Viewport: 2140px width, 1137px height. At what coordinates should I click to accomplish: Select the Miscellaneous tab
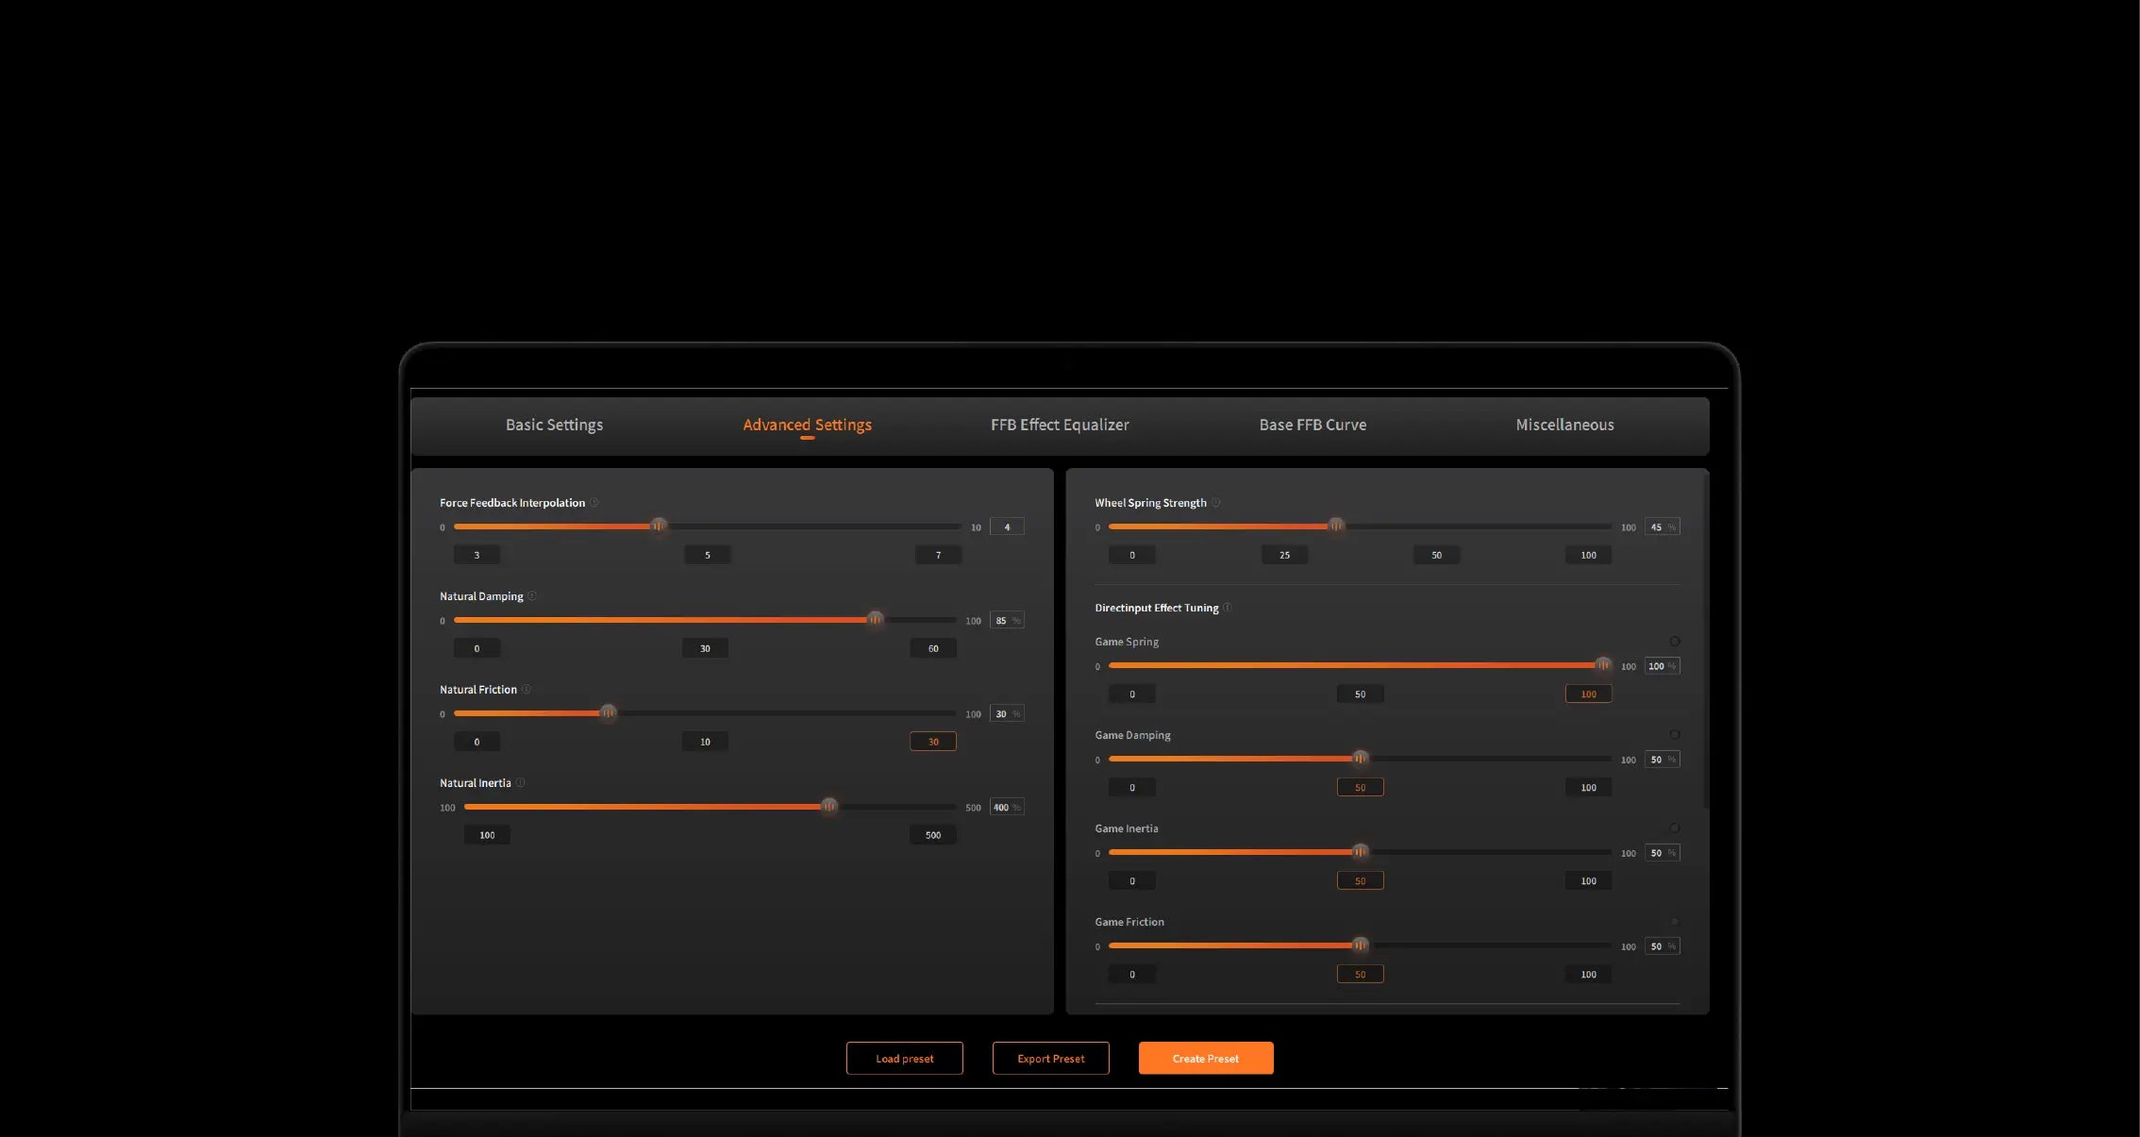coord(1564,425)
